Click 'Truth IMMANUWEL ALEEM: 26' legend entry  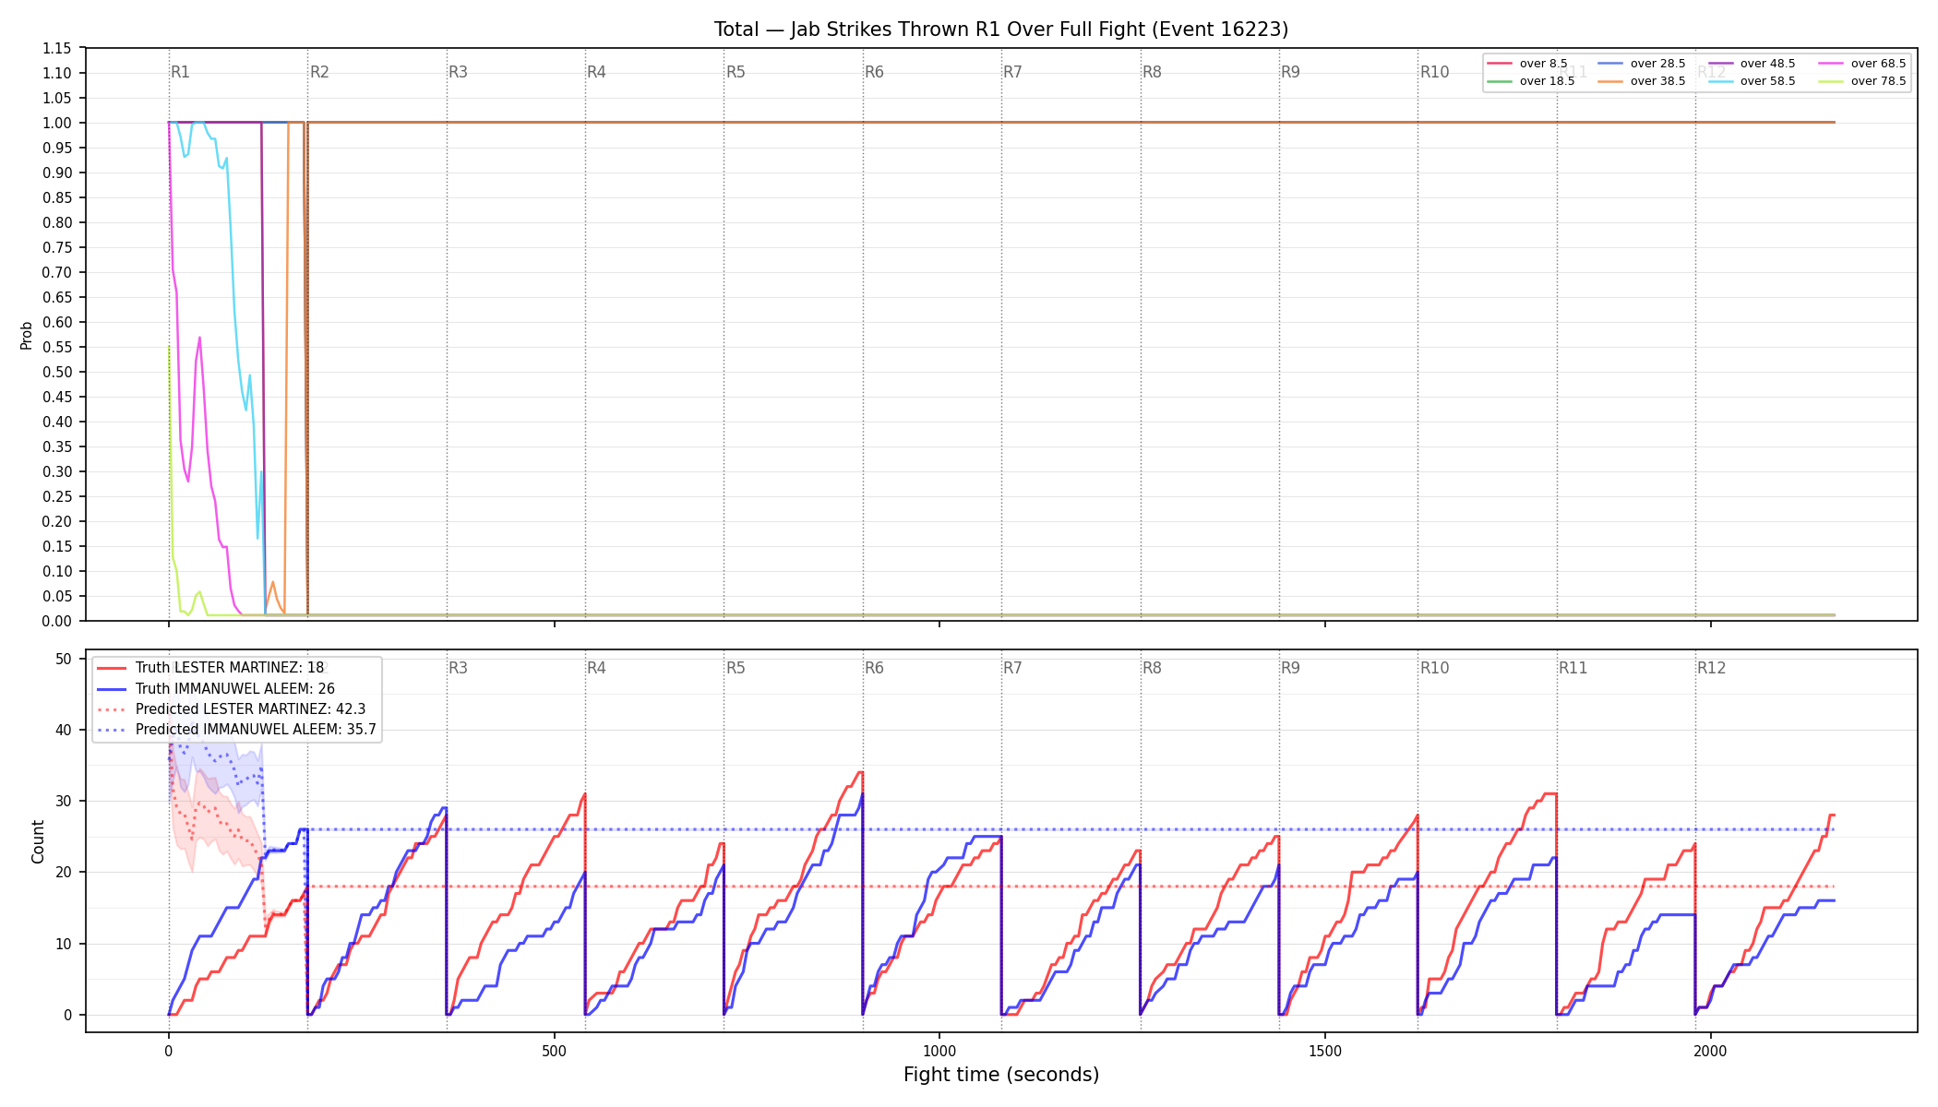(216, 689)
